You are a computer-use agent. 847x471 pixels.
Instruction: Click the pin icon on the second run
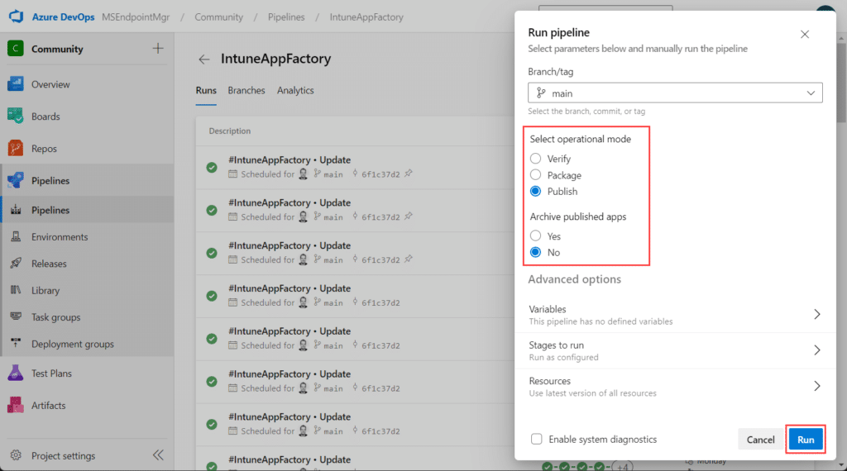tap(409, 216)
